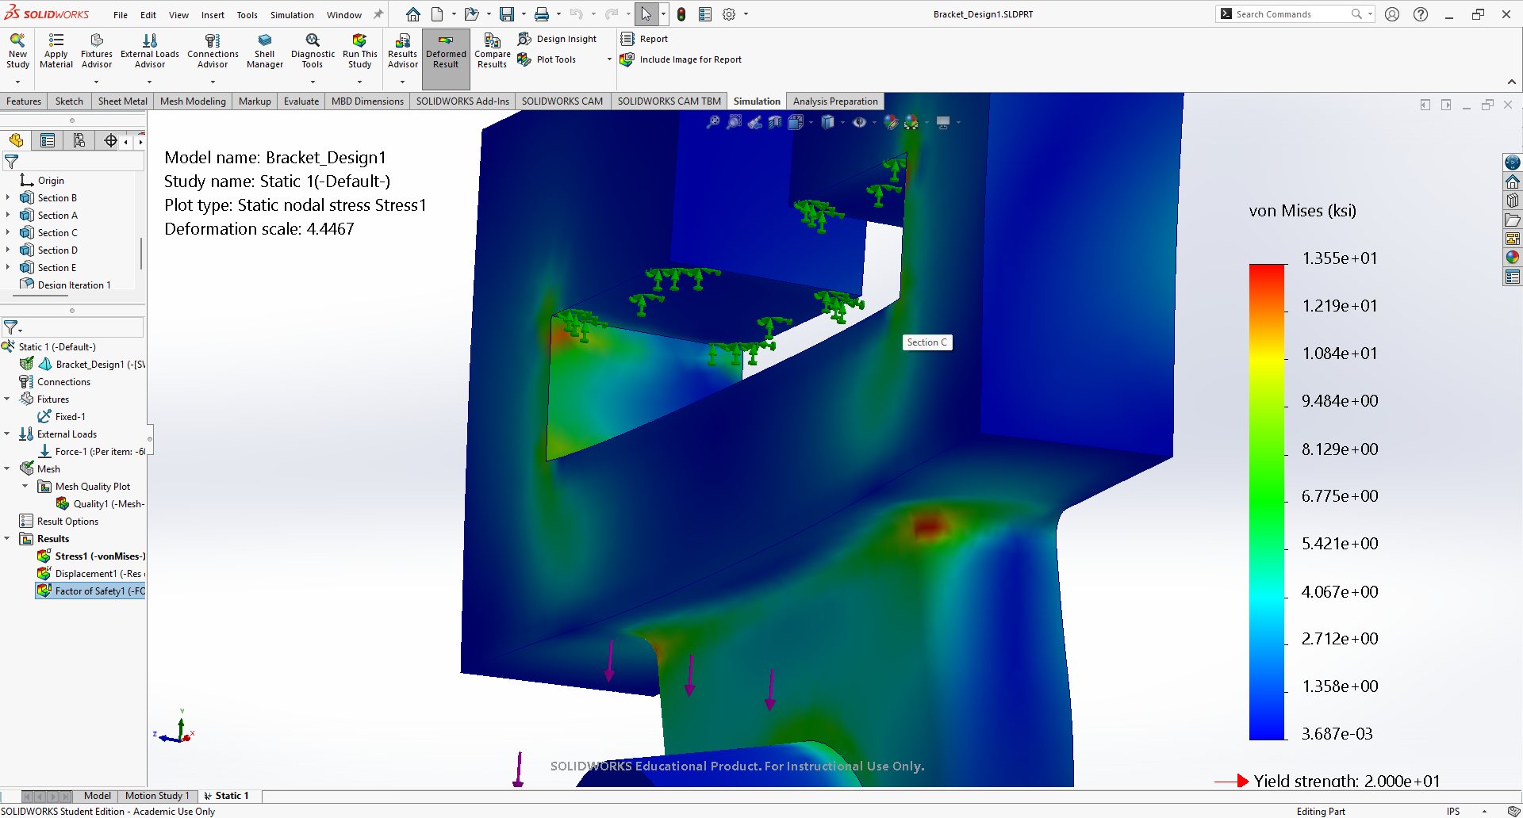Viewport: 1523px width, 818px height.
Task: Click the Edit Appearance icon
Action: pyautogui.click(x=891, y=122)
